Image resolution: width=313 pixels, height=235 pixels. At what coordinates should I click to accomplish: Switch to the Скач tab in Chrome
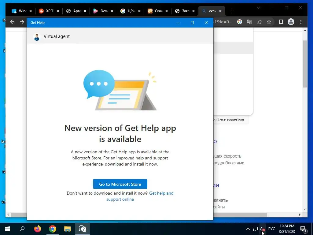tap(155, 11)
